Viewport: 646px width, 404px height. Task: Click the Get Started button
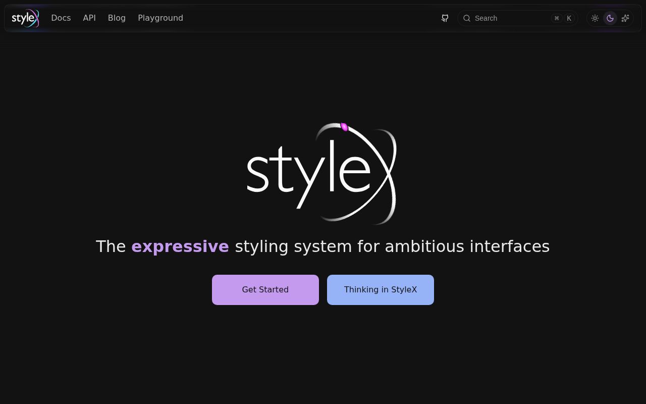tap(265, 290)
